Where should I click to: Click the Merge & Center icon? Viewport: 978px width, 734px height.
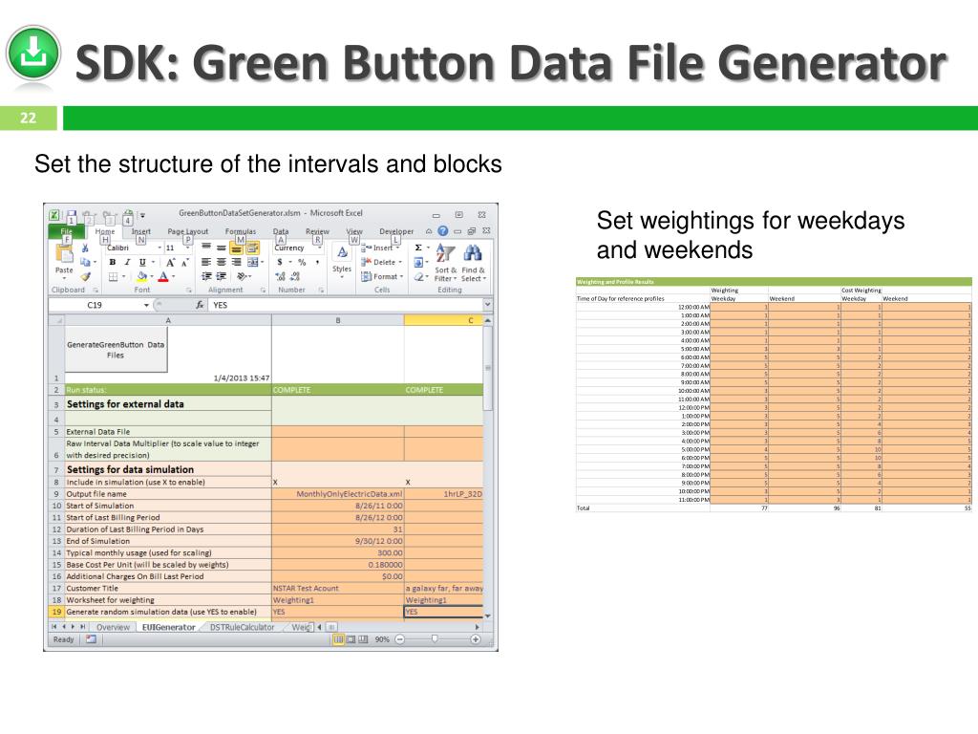click(252, 263)
